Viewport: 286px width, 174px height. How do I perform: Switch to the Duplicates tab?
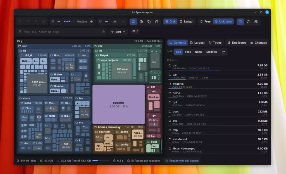coord(237,43)
